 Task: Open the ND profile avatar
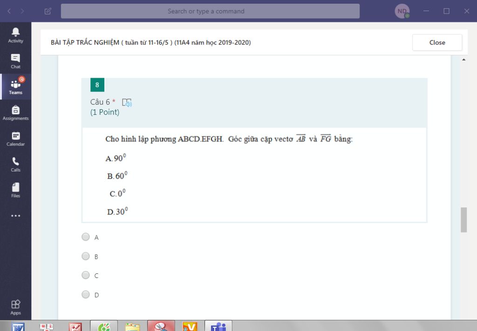[x=402, y=11]
